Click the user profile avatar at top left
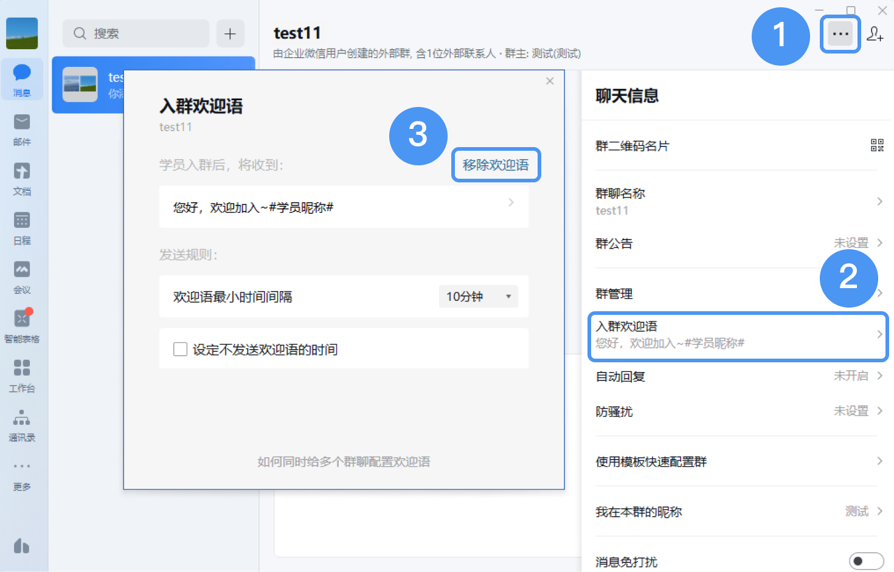 [x=22, y=33]
